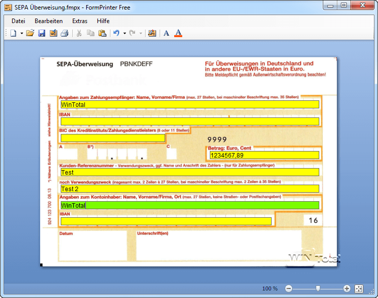Open the Bearbeiten menu
Screen dimensions: 378x298
coord(49,21)
